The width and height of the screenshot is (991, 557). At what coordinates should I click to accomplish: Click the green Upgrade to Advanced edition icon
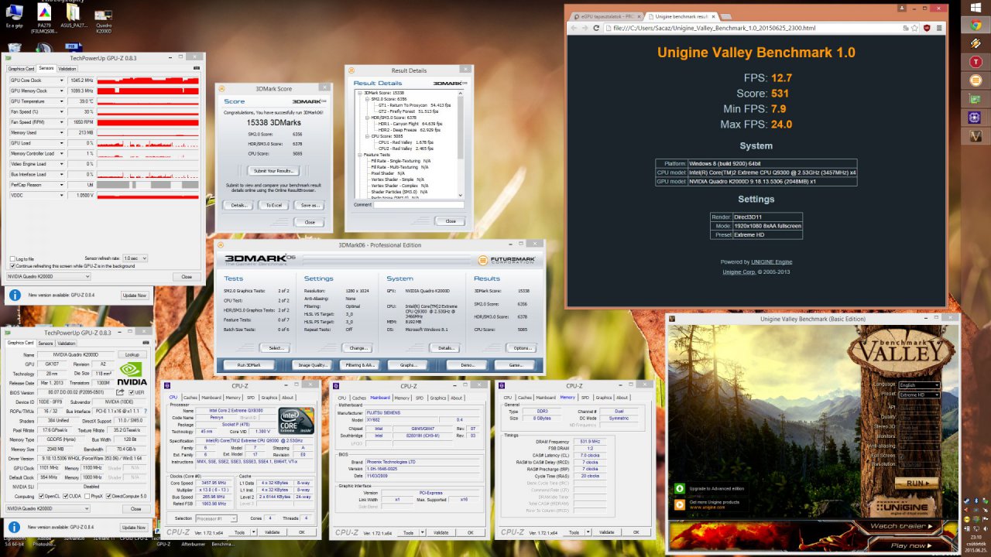pos(679,488)
